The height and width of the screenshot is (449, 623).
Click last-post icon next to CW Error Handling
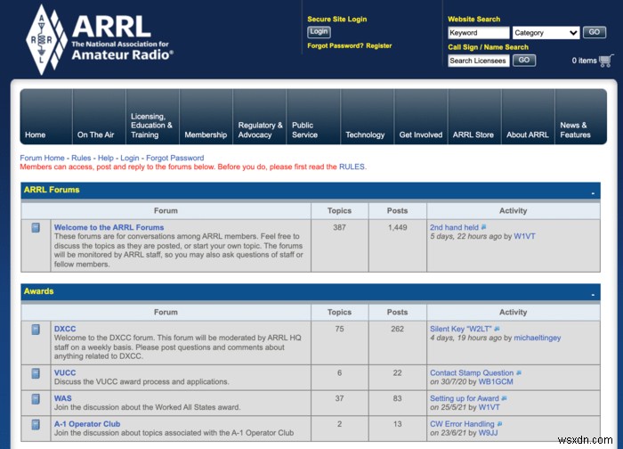(499, 424)
